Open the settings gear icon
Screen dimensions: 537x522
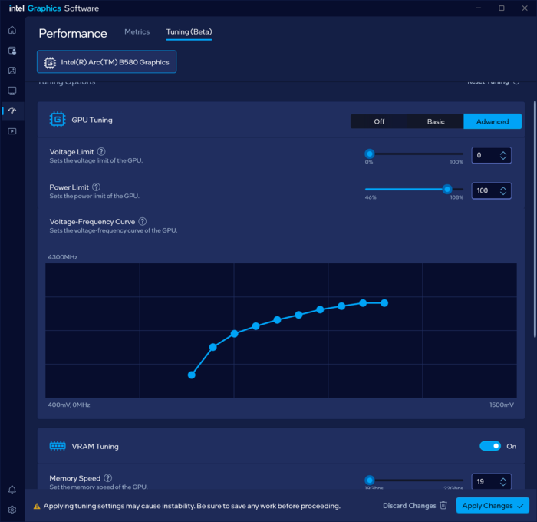tap(12, 510)
